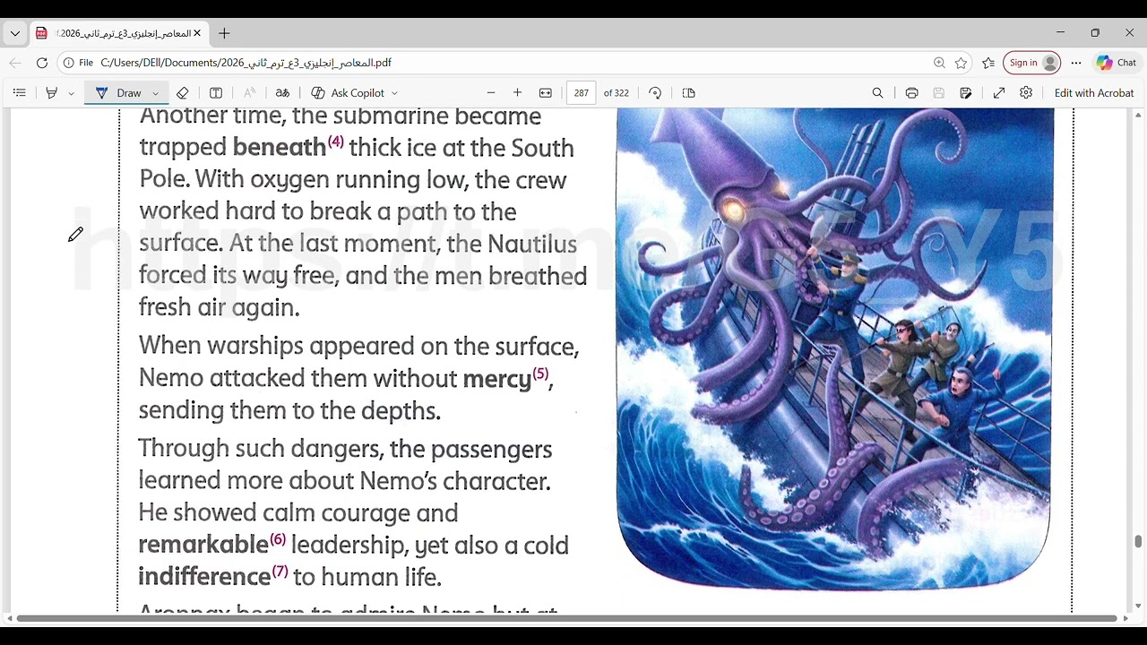Click the Read aloud icon
Image resolution: width=1147 pixels, height=645 pixels.
click(249, 93)
